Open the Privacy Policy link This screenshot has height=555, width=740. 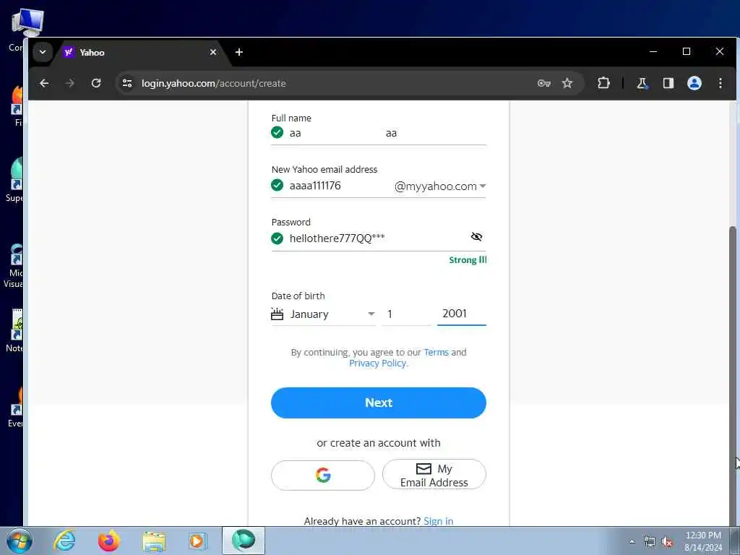377,363
